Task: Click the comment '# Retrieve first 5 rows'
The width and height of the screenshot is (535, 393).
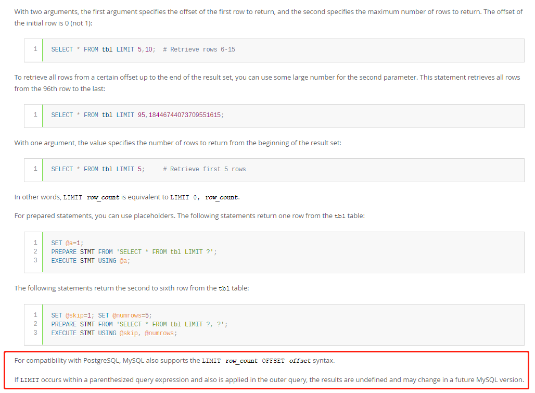Action: tap(205, 169)
